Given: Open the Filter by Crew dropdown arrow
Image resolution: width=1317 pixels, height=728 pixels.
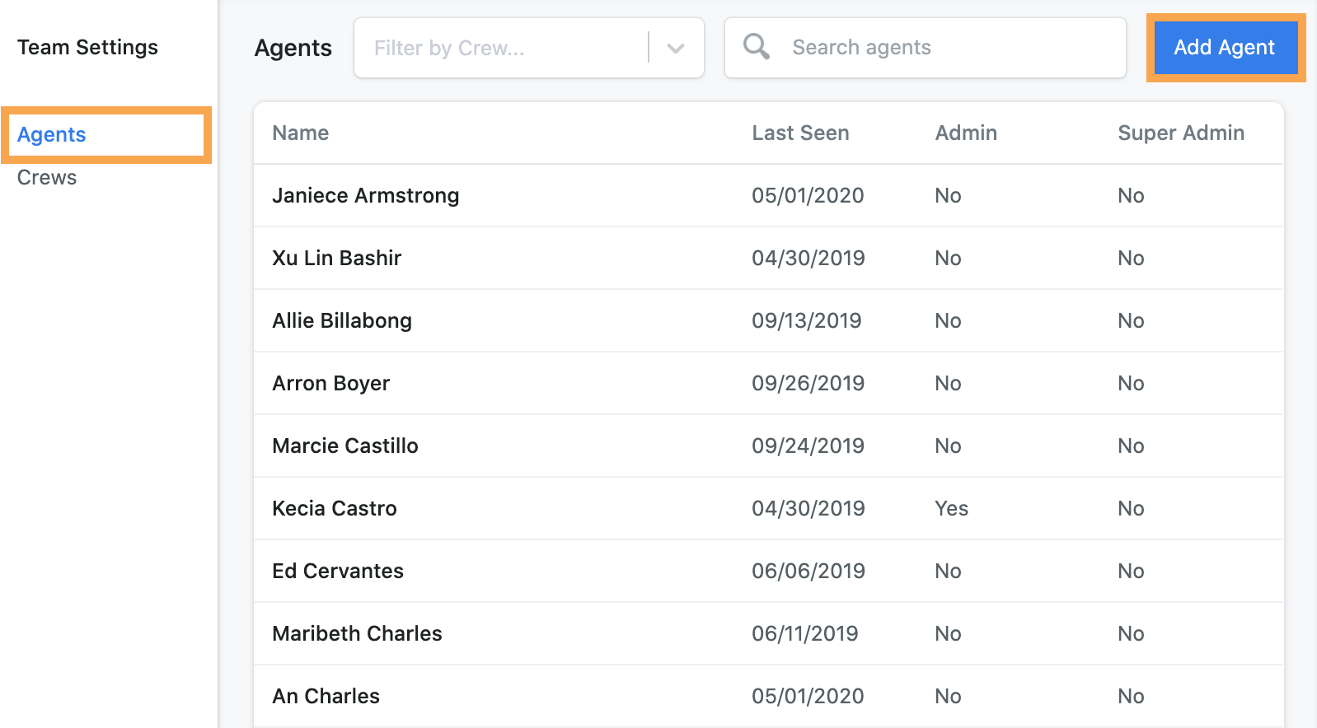Looking at the screenshot, I should [x=676, y=49].
